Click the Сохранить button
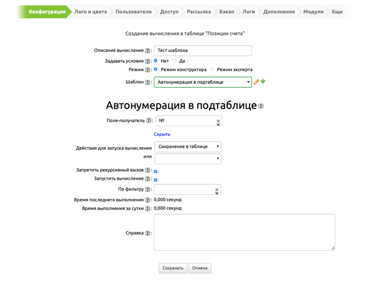The image size is (373, 285). tap(173, 268)
